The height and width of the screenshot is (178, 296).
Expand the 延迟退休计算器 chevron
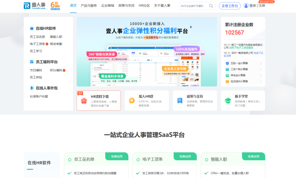261,81
